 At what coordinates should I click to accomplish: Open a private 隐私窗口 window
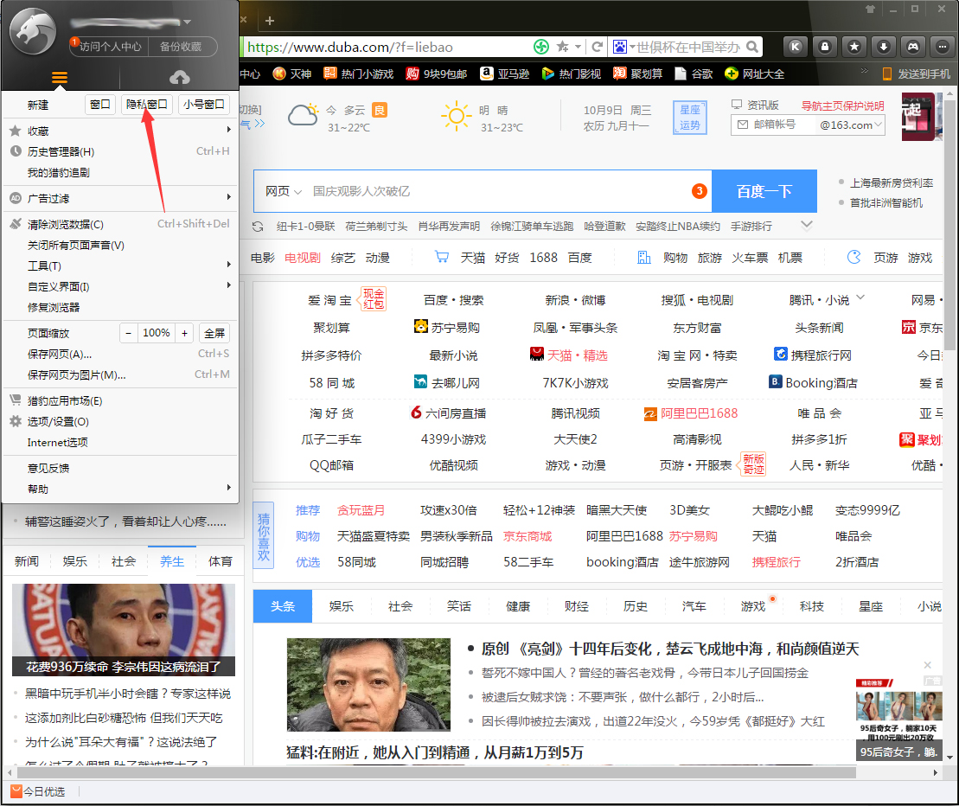[146, 103]
